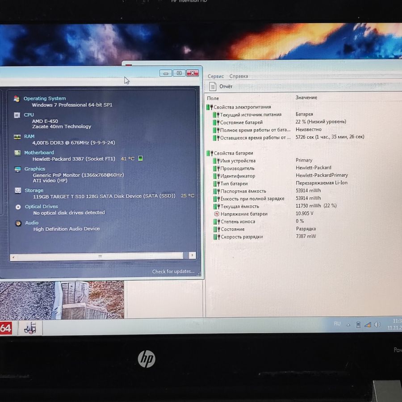The width and height of the screenshot is (402, 402).
Task: Click the red icon beside Напряжение батареи
Action: 216,214
